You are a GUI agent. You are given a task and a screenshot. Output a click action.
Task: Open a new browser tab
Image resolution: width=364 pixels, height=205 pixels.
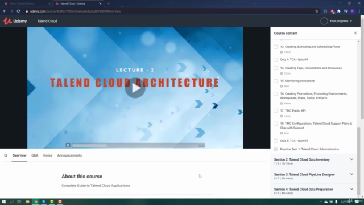[109, 3]
